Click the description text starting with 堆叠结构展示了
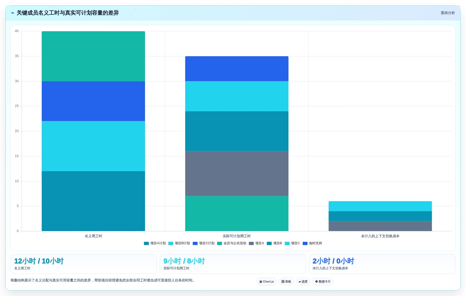 tap(103, 280)
